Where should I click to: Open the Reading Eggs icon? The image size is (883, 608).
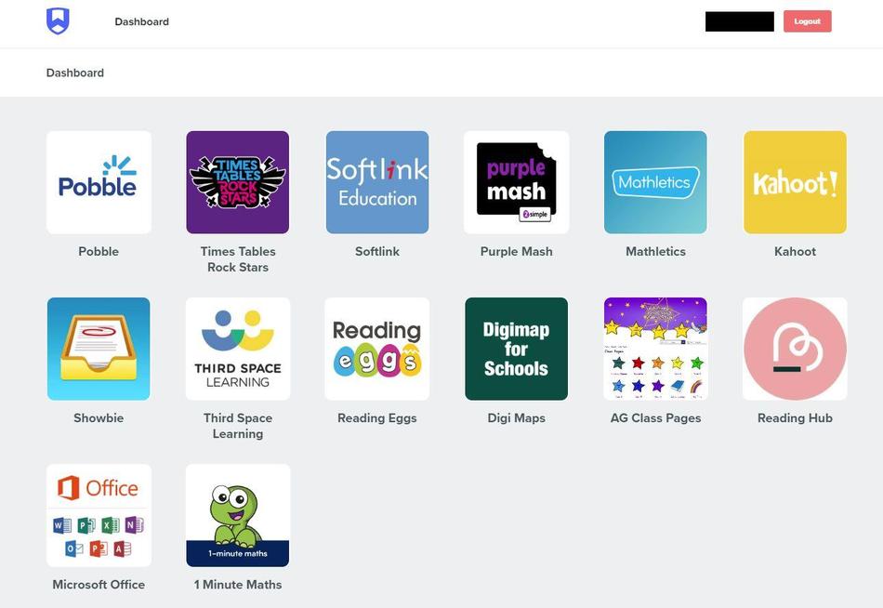click(x=377, y=349)
